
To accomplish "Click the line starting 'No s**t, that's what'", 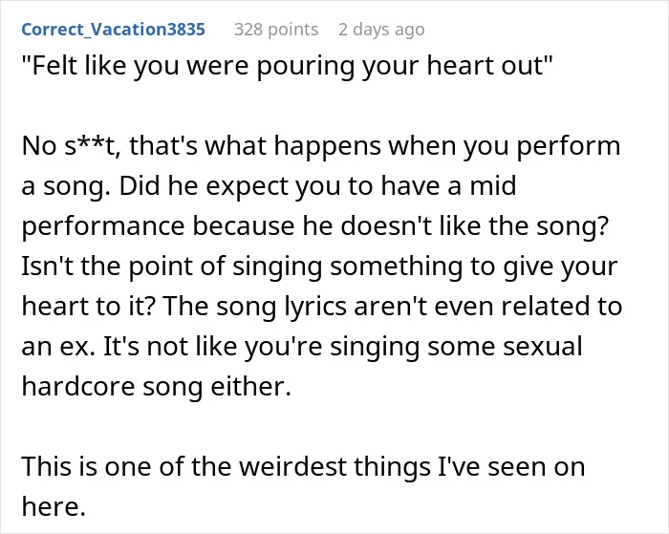I will tap(320, 146).
